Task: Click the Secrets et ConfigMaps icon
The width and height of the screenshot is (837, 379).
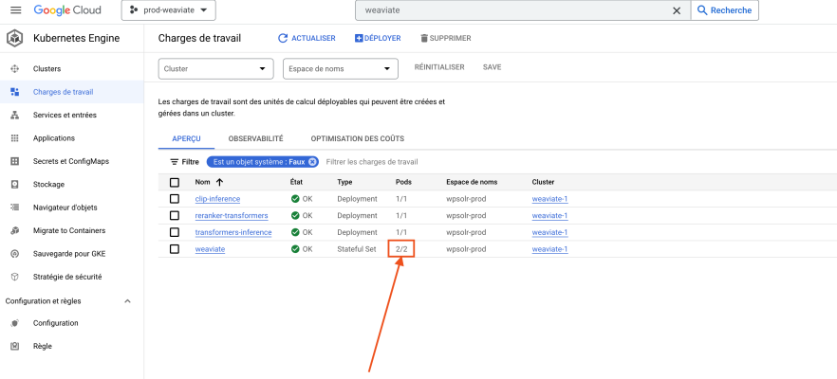Action: coord(15,161)
